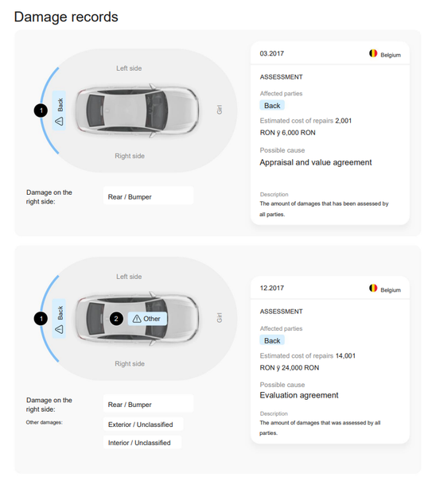The width and height of the screenshot is (432, 477).
Task: Click damage marker 1 on second car diagram
Action: [x=41, y=319]
